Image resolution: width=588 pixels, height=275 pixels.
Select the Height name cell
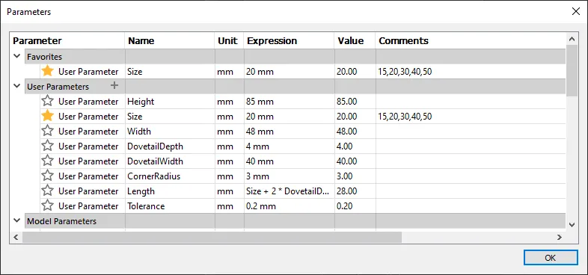[x=170, y=102]
